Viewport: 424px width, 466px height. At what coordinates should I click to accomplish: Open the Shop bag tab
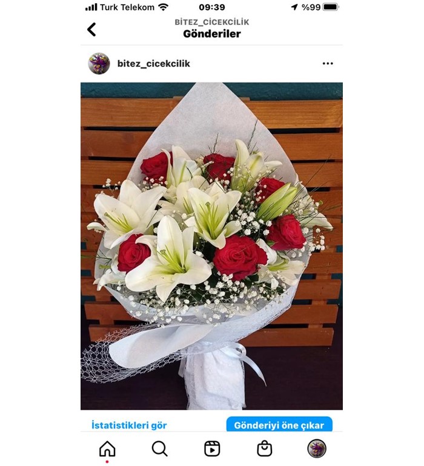point(265,448)
